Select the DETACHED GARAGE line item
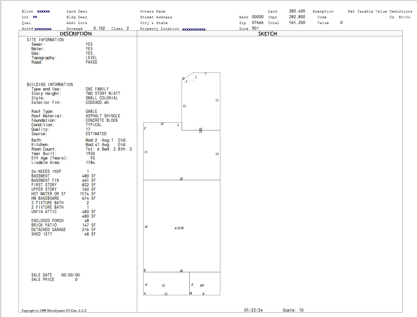This screenshot has width=417, height=317. (x=48, y=230)
